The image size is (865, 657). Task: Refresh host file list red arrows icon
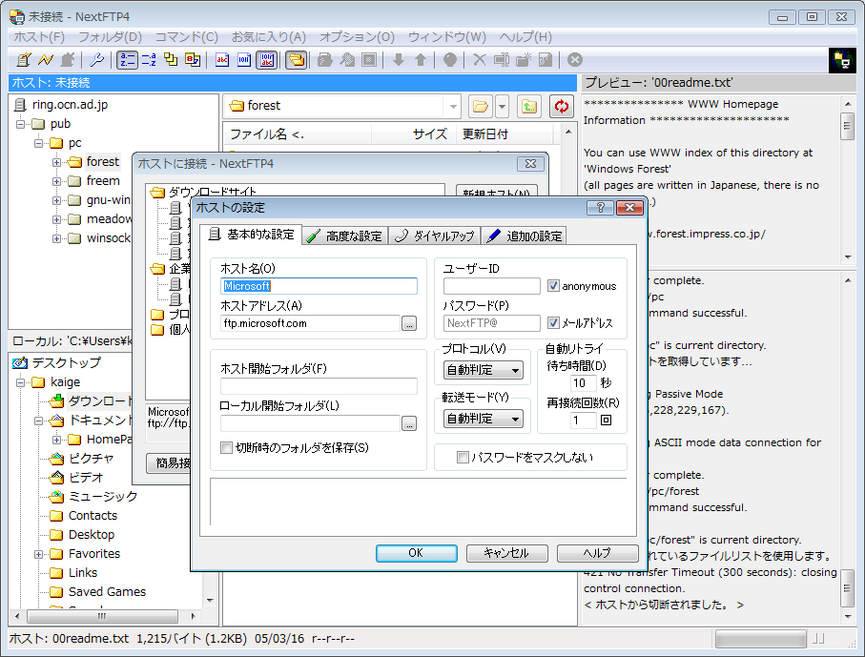tap(562, 106)
